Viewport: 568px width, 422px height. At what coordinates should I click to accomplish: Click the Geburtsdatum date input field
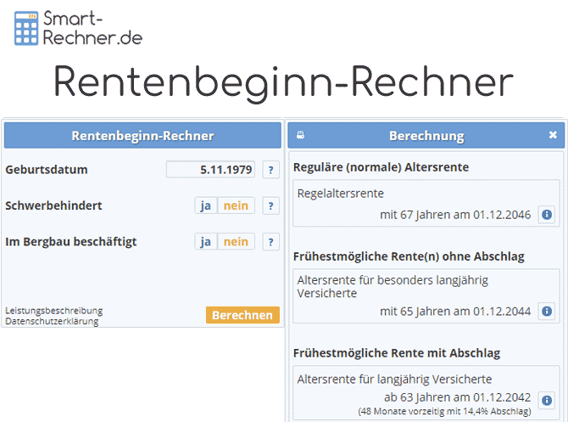(x=211, y=170)
